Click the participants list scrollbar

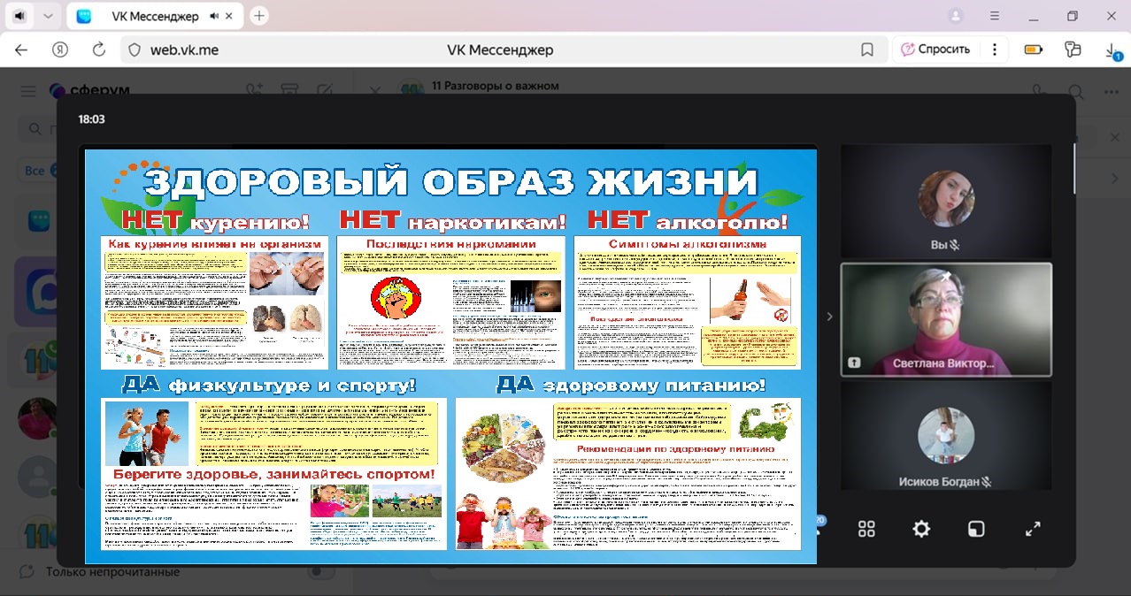[x=1075, y=168]
